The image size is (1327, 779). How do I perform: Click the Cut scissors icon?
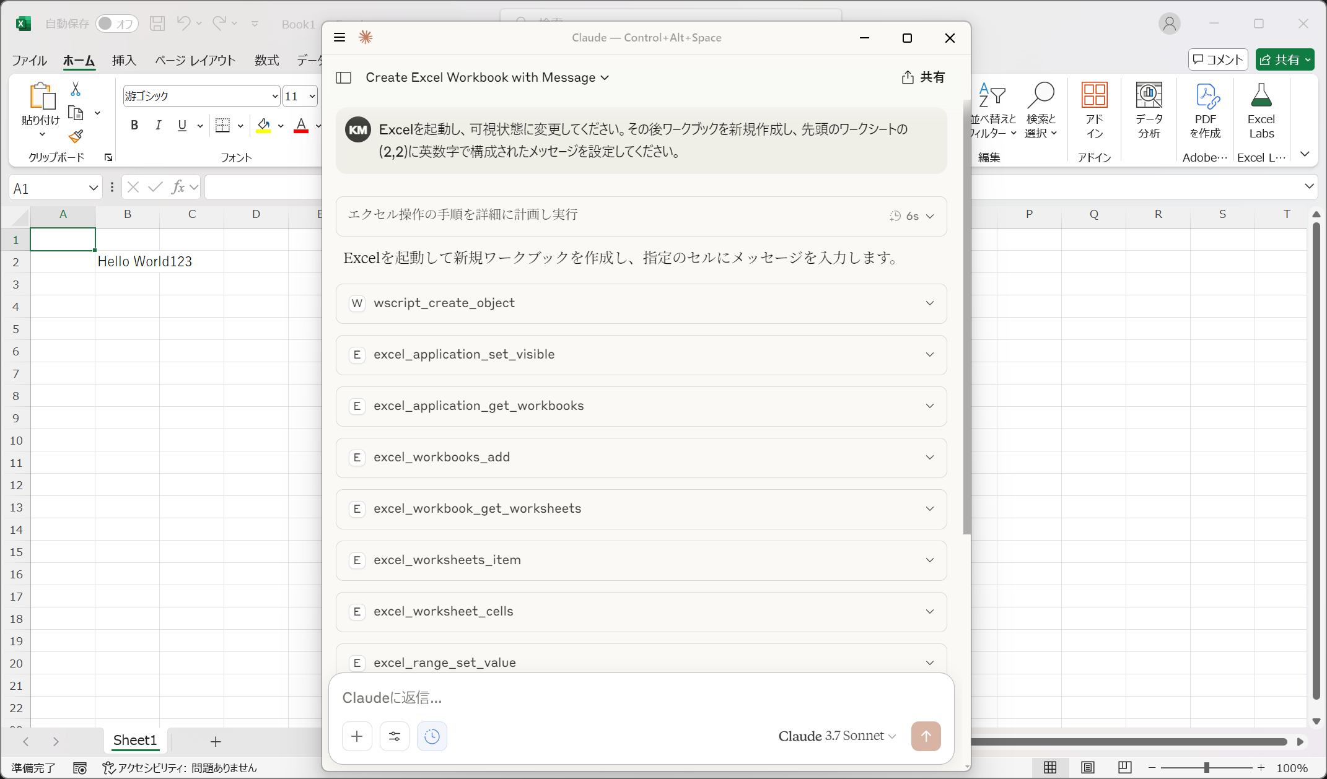click(x=76, y=90)
